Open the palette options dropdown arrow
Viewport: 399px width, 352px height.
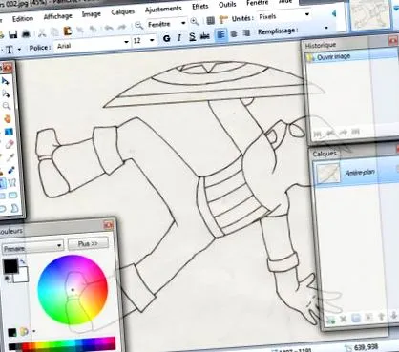pyautogui.click(x=33, y=331)
